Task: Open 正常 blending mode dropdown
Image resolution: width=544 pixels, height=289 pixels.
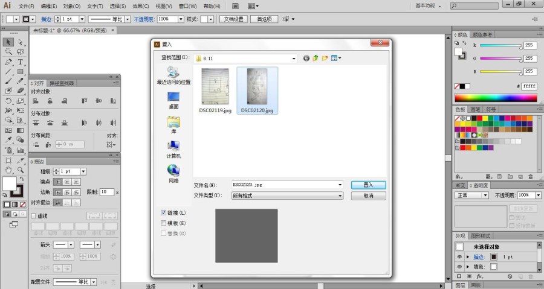Action: pos(485,195)
